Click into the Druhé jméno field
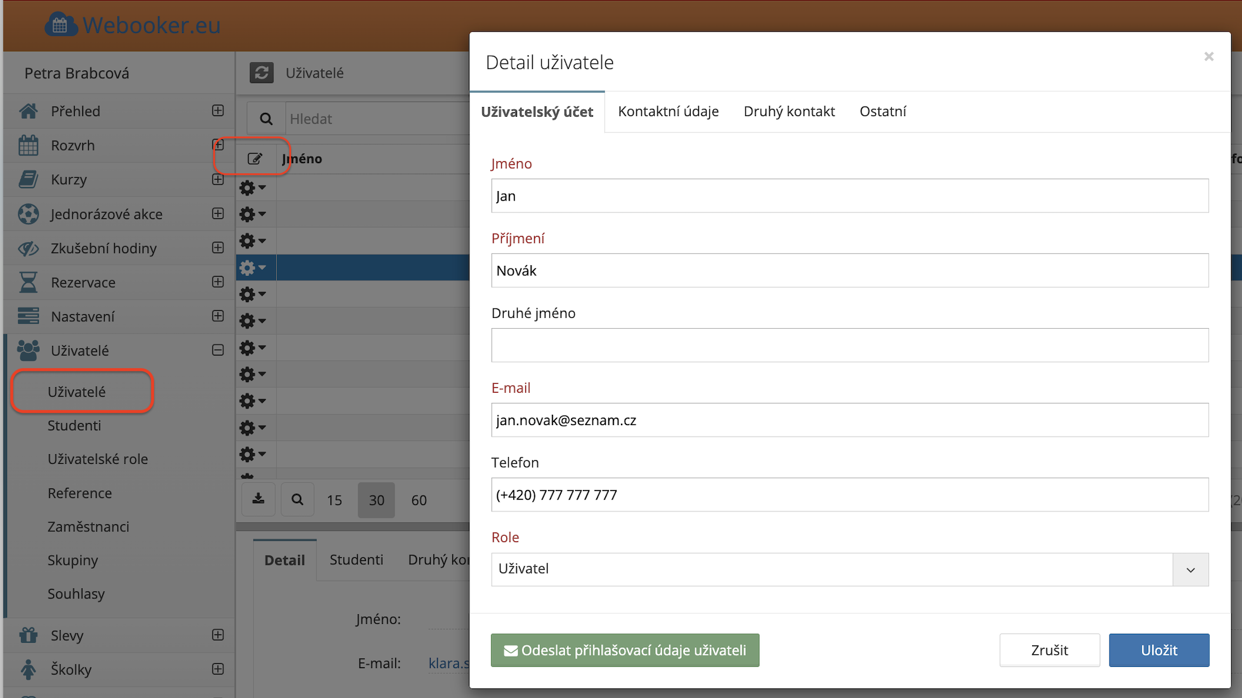The height and width of the screenshot is (698, 1242). click(x=849, y=345)
